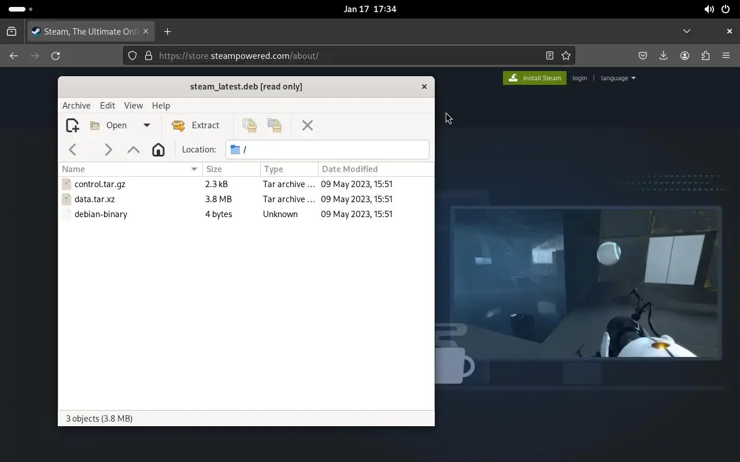Click control.tar.gz file icon
The height and width of the screenshot is (462, 740).
click(66, 184)
